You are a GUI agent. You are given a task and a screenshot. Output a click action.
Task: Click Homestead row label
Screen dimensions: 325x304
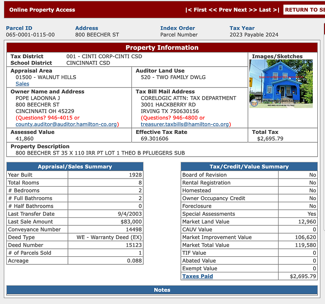tap(197, 190)
